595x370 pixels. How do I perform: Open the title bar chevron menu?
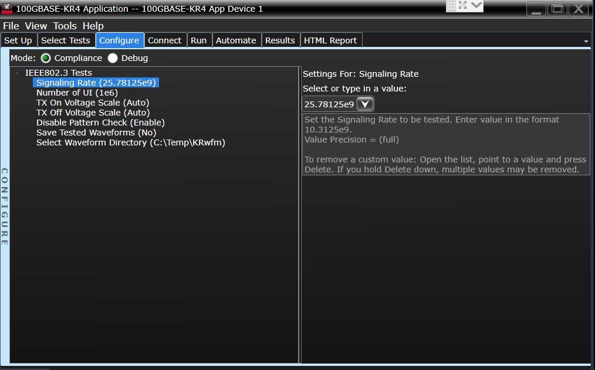477,6
